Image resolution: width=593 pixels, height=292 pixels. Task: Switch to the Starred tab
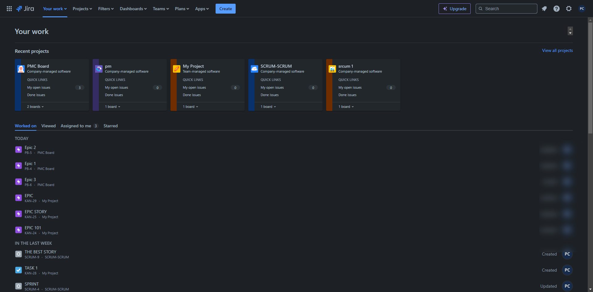(111, 126)
